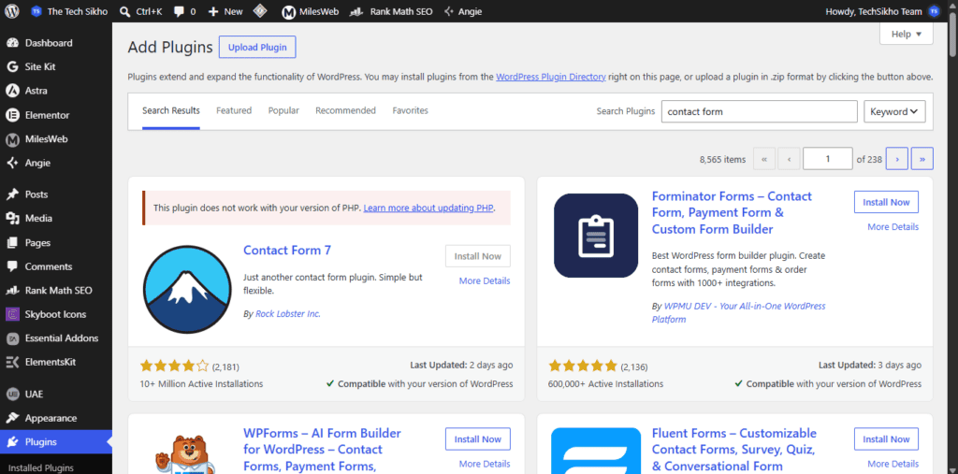Switch to Recommended tab
Image resolution: width=958 pixels, height=474 pixels.
pyautogui.click(x=346, y=110)
